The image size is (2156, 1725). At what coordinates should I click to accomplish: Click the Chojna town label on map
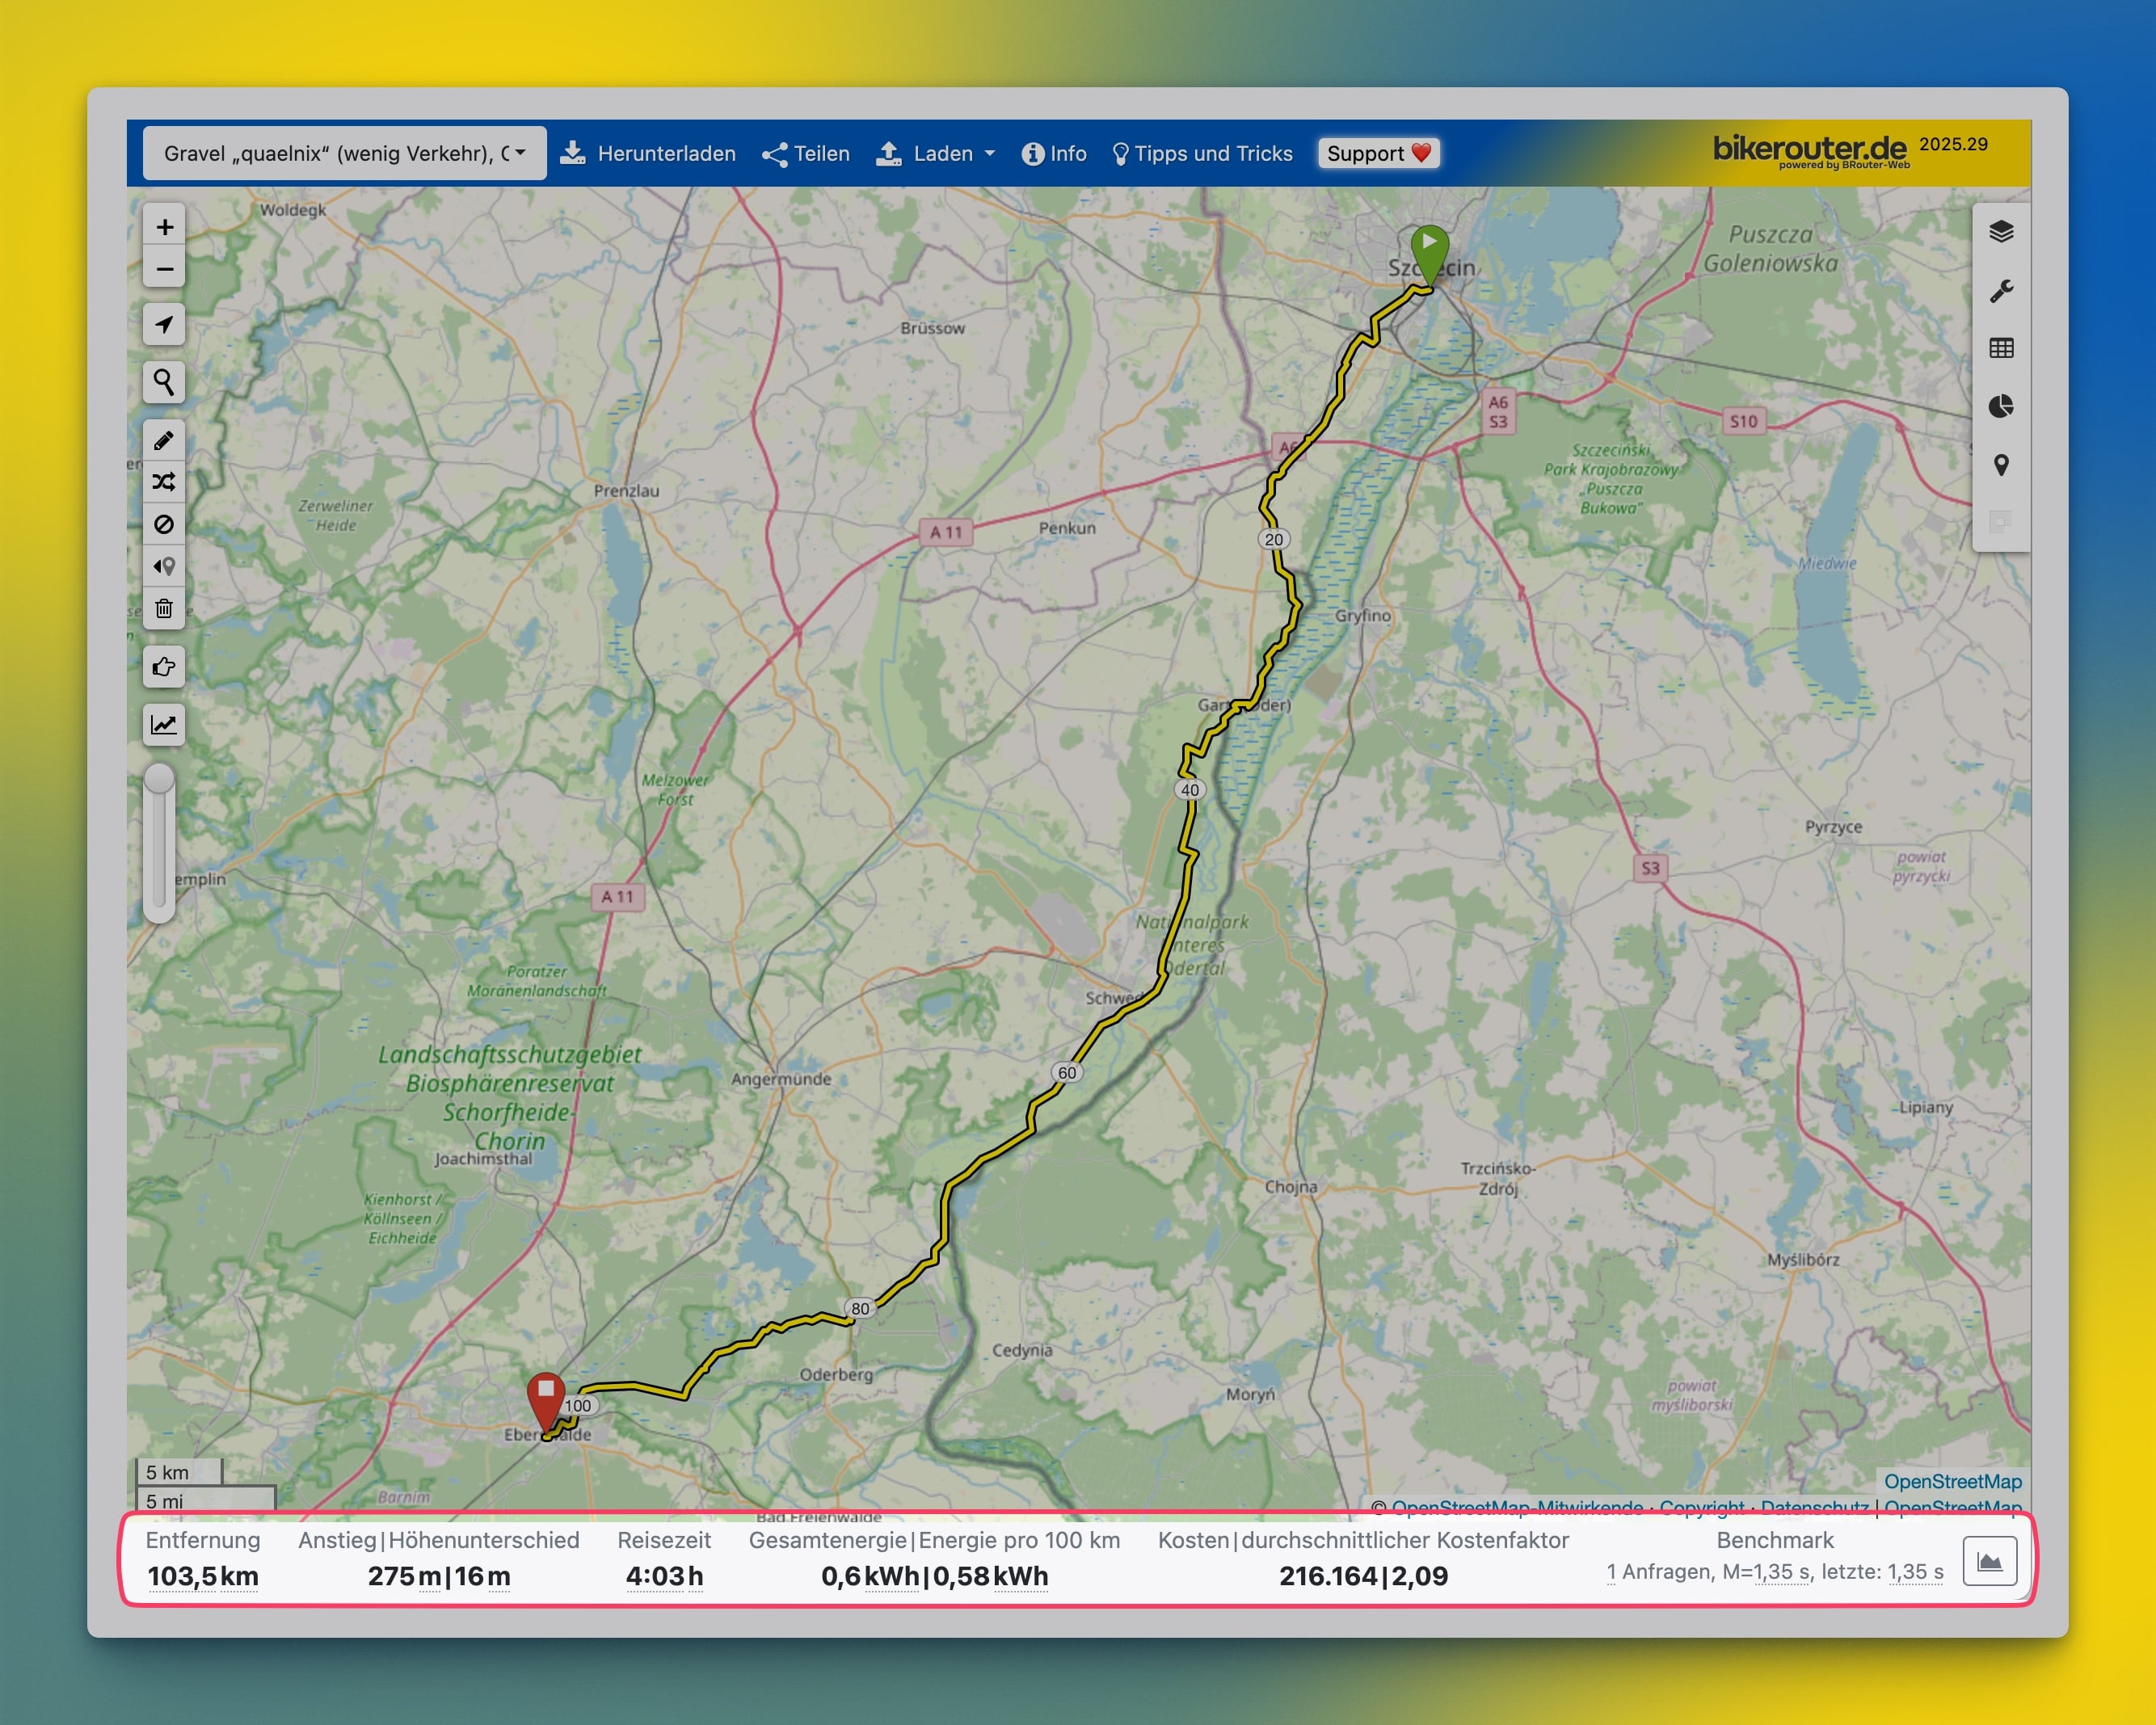tap(1291, 1187)
